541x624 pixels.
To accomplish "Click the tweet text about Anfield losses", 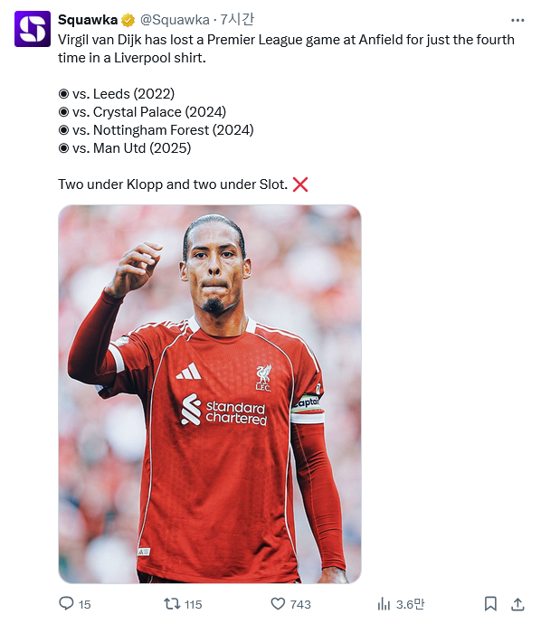I will pyautogui.click(x=286, y=49).
